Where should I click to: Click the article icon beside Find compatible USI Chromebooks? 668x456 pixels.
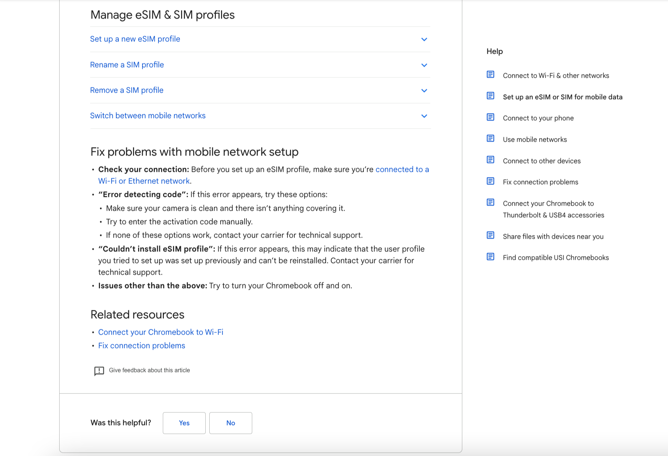pos(490,257)
